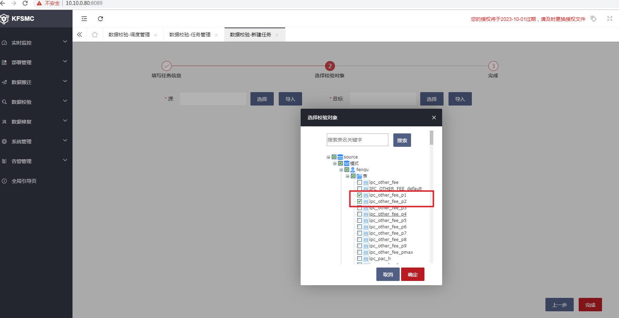The image size is (619, 318).
Task: Uncheck the ipc_other_fee_p1 table checkbox
Action: [359, 195]
